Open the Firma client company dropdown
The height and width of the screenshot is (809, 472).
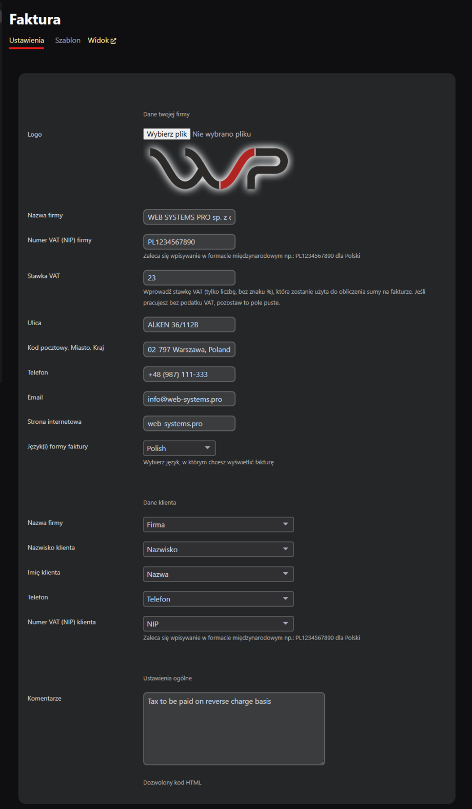(218, 524)
